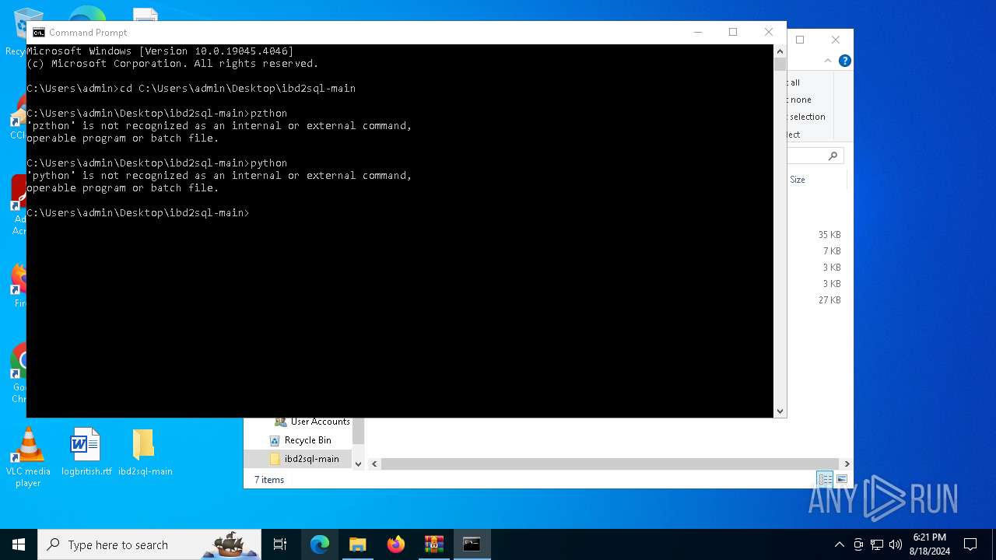The height and width of the screenshot is (560, 996).
Task: Open File Explorer help icon
Action: click(844, 61)
